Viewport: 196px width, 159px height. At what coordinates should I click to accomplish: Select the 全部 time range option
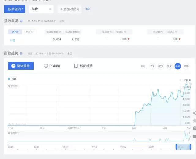coord(186,66)
